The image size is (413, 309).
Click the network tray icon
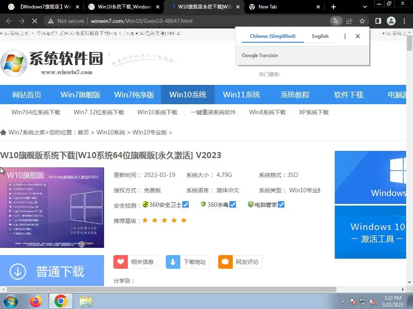pyautogui.click(x=363, y=301)
